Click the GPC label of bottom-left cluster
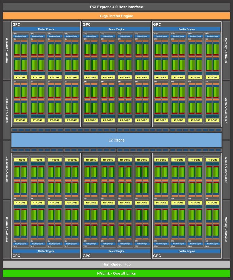The image size is (233, 280). point(16,256)
